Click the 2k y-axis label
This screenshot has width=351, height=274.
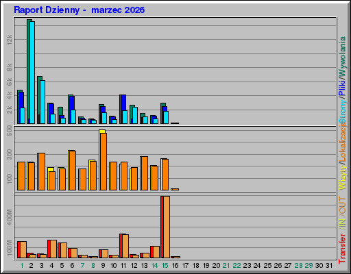(x=10, y=110)
